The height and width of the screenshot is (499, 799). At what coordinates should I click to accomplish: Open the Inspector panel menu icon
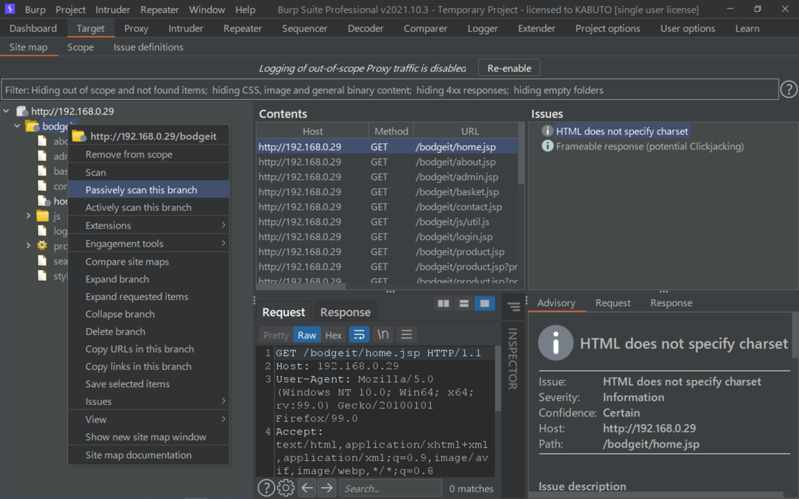(513, 307)
